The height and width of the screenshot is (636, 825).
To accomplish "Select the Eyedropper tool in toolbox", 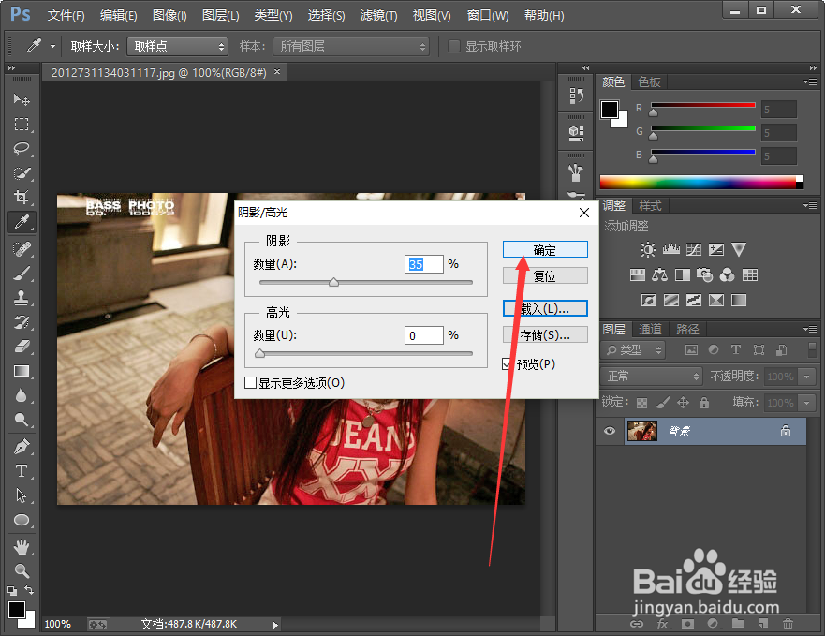I will pyautogui.click(x=22, y=222).
